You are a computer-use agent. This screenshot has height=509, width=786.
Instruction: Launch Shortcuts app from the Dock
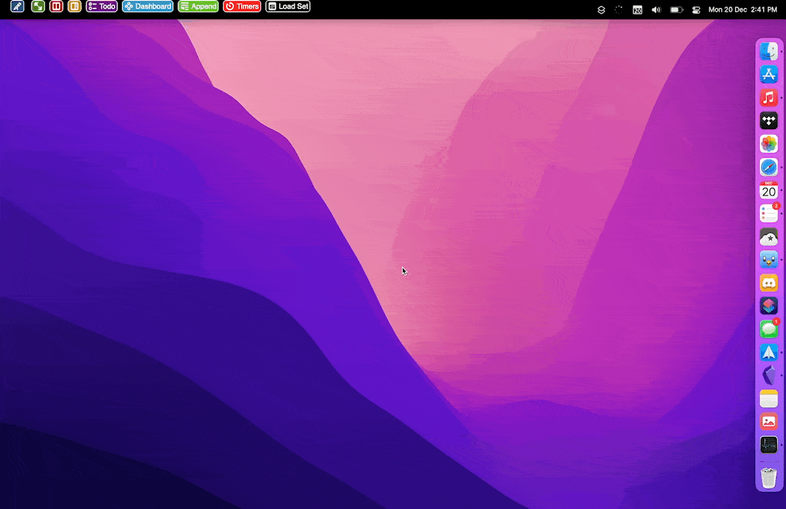pyautogui.click(x=768, y=306)
